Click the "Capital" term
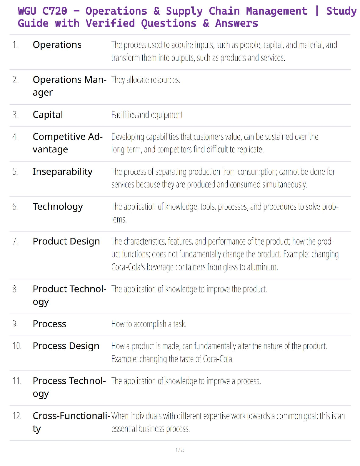Screen dimensions: 360x466 pos(48,114)
